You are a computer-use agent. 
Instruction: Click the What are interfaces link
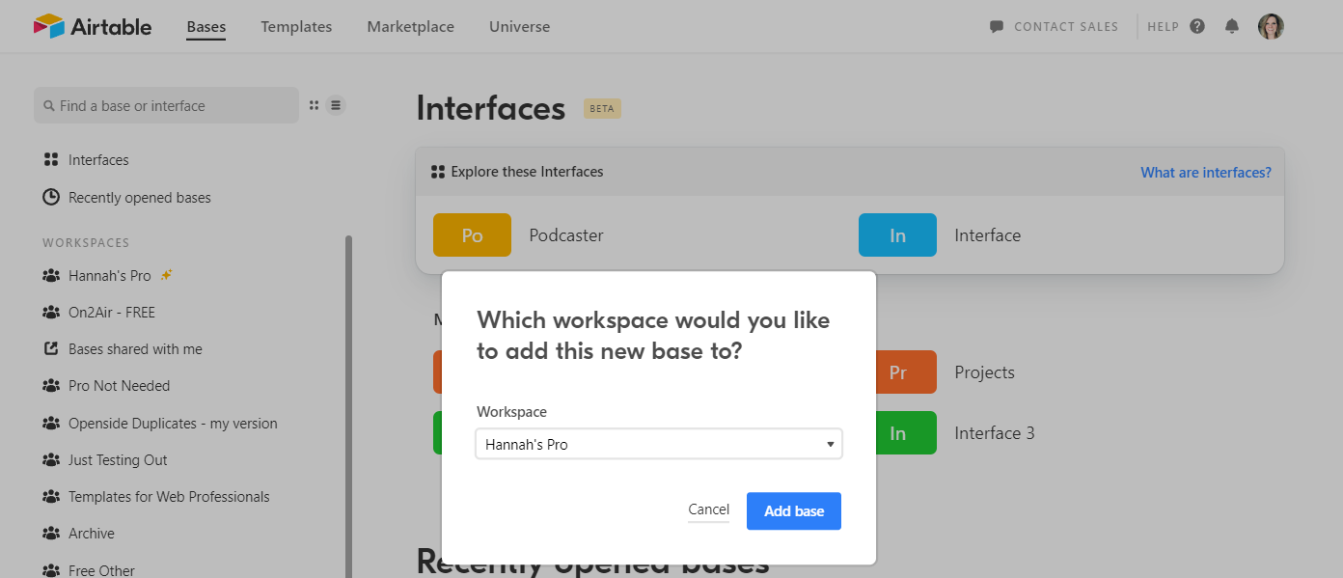point(1205,173)
